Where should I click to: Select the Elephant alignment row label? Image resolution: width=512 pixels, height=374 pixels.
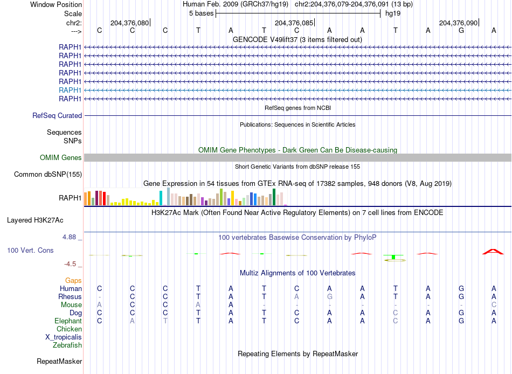[68, 321]
